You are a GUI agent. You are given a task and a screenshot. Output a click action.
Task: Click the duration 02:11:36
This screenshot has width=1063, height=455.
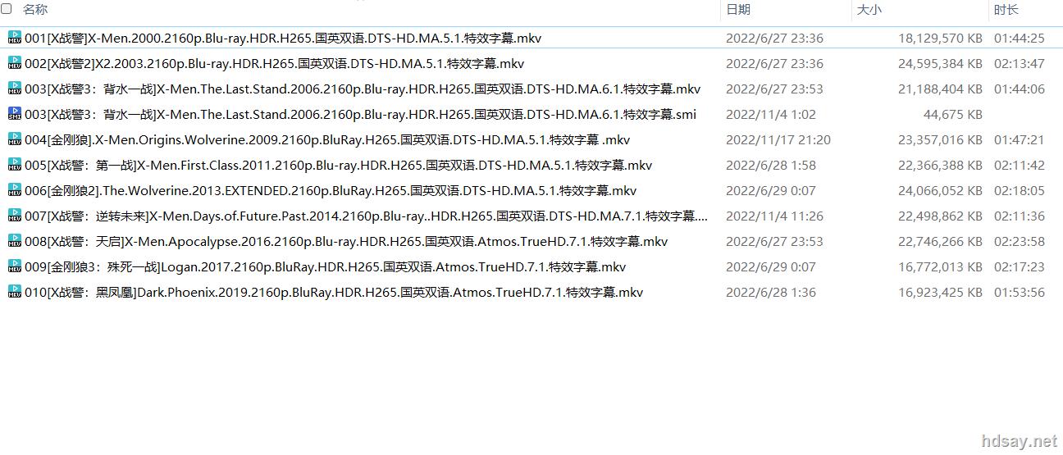(x=1020, y=216)
